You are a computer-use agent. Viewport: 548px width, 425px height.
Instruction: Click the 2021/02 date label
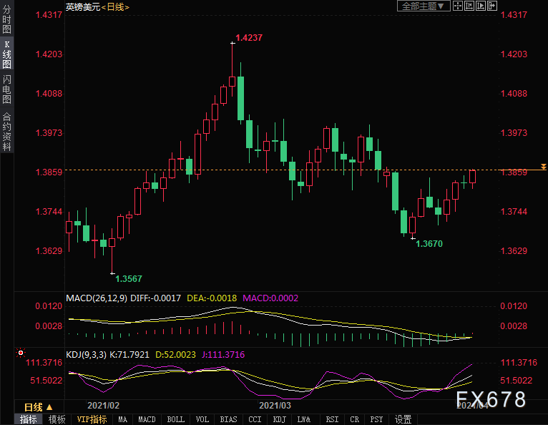[x=103, y=406]
